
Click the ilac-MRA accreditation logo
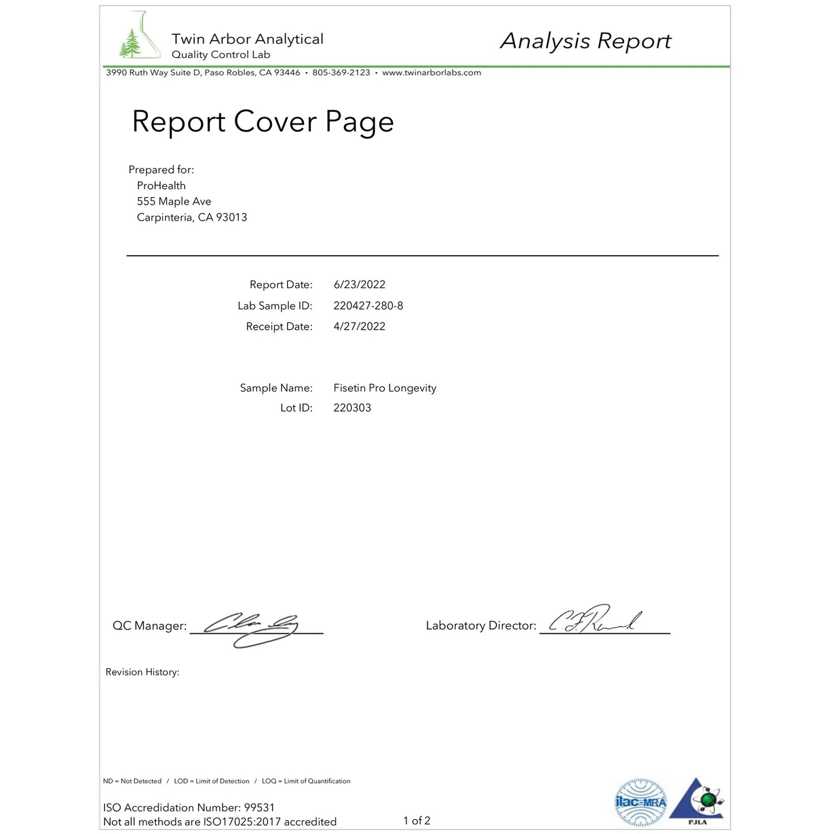coord(640,802)
